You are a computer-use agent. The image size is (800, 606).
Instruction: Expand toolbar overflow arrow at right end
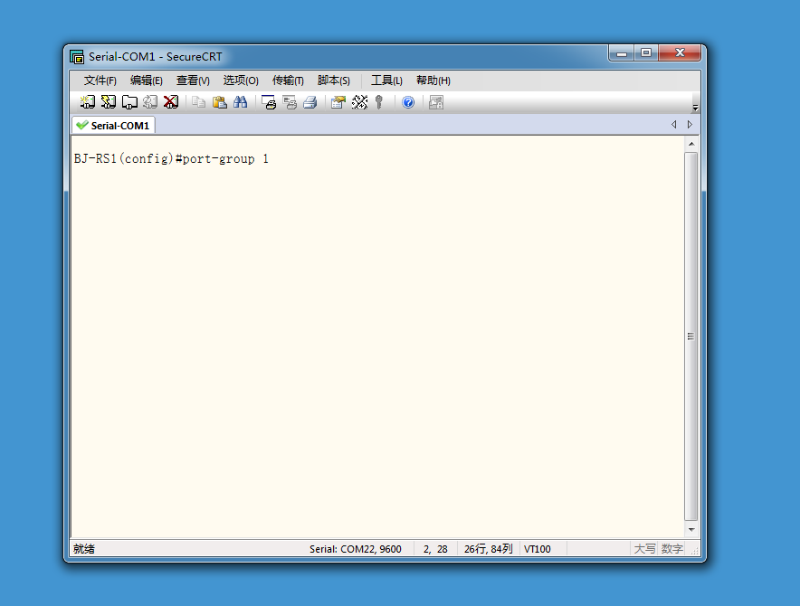pos(695,108)
